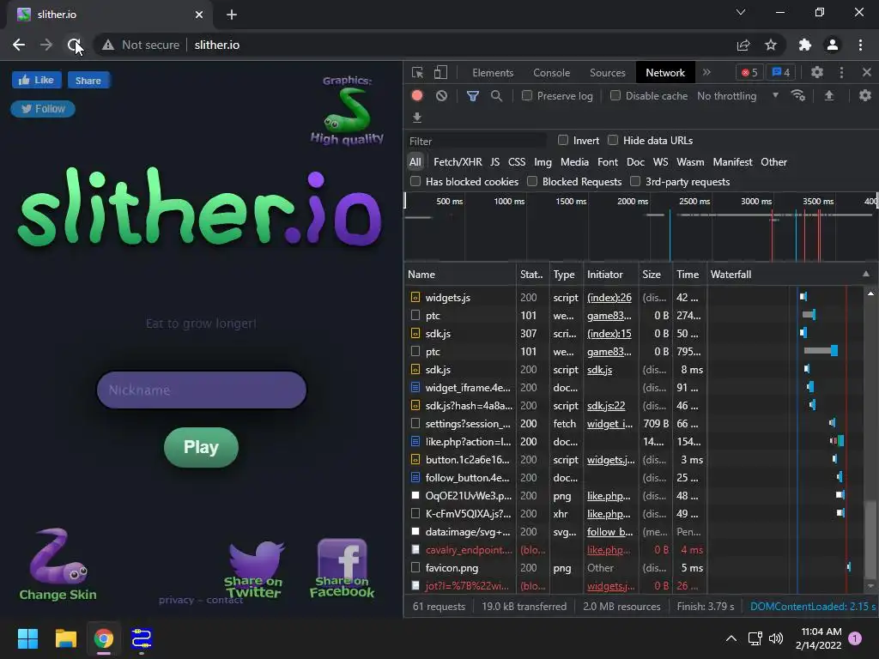
Task: Bookmark this page with the star icon
Action: 771,45
